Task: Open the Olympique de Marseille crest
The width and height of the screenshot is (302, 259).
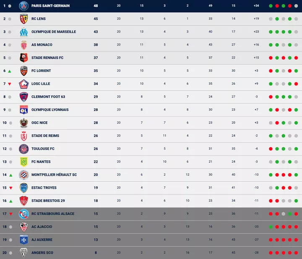Action: [23, 32]
